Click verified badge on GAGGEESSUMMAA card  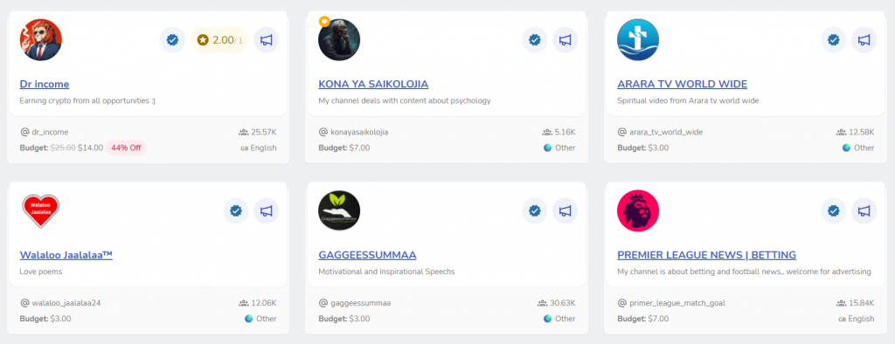pyautogui.click(x=535, y=211)
